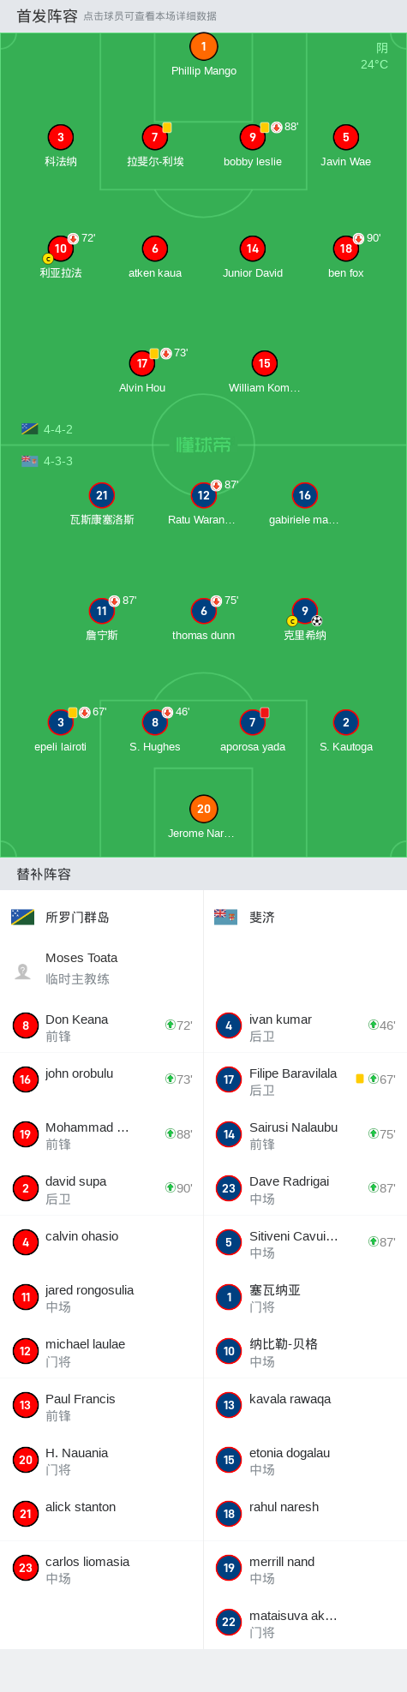Select the 斐济 team header
This screenshot has width=407, height=1692.
coord(305,917)
